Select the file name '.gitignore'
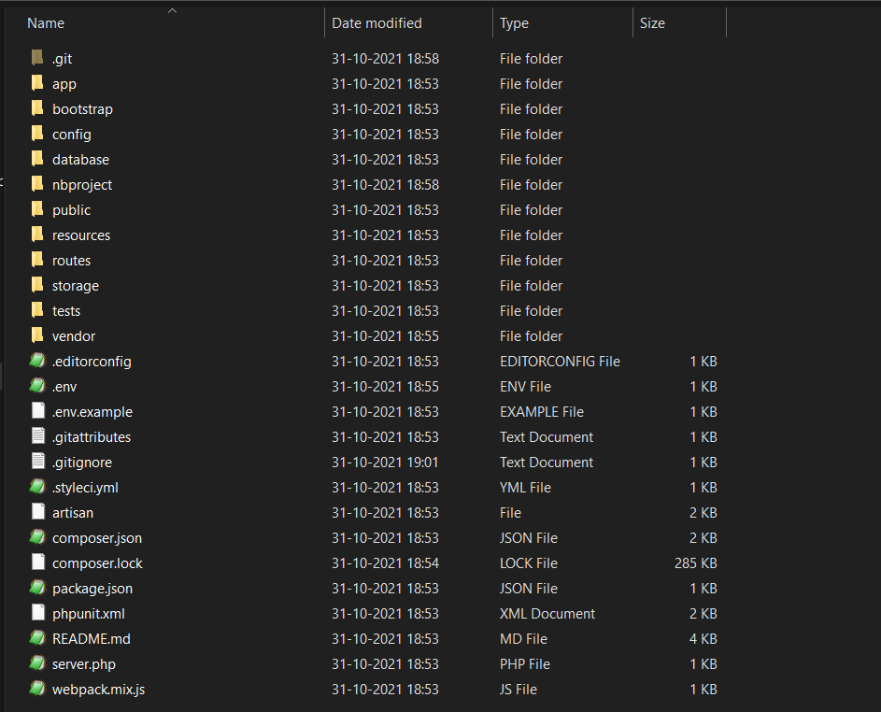Image resolution: width=881 pixels, height=712 pixels. pyautogui.click(x=81, y=463)
